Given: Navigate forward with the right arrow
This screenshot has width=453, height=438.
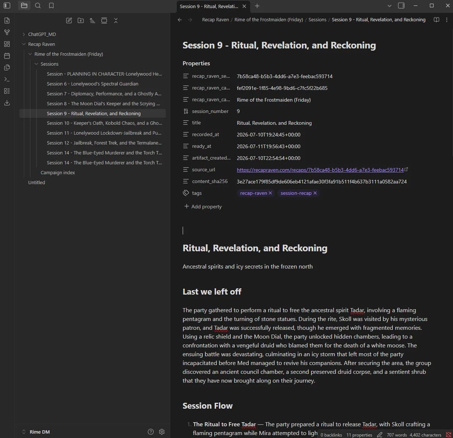Looking at the screenshot, I should (x=190, y=20).
